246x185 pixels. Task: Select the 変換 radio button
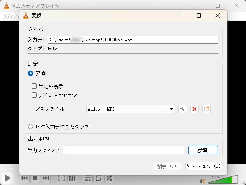point(30,74)
